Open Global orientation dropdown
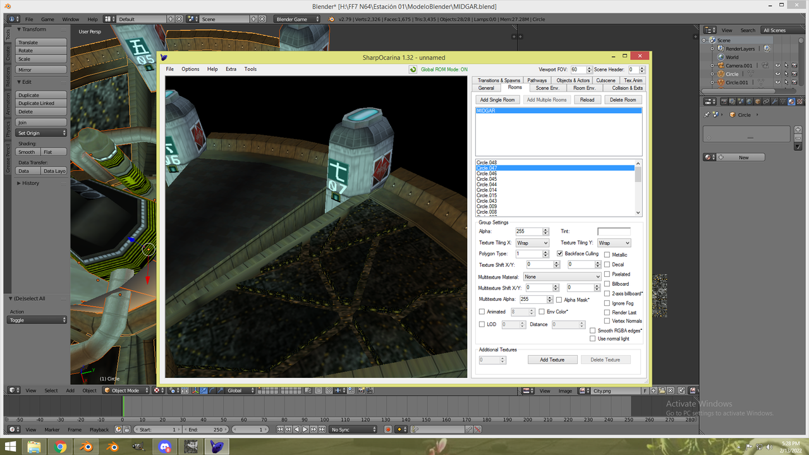This screenshot has height=455, width=809. (240, 391)
